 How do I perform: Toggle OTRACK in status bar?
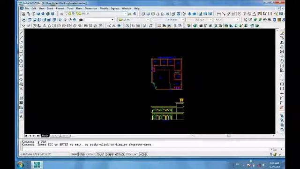pyautogui.click(x=120, y=154)
